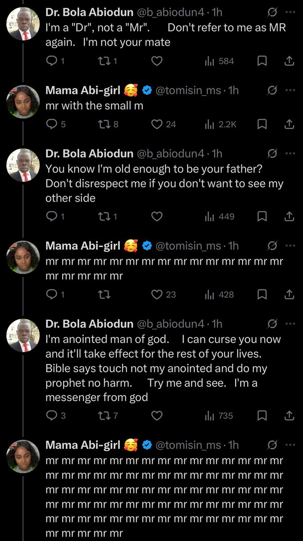This screenshot has width=303, height=541.
Task: Bookmark the "I'm a Dr, not a Mr" tweet
Action: (262, 61)
